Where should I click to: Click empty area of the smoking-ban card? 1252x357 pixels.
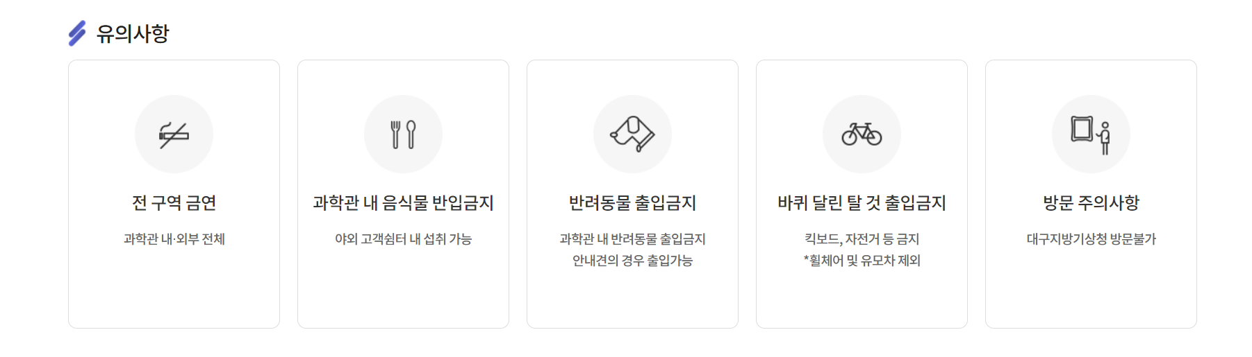pos(174,291)
